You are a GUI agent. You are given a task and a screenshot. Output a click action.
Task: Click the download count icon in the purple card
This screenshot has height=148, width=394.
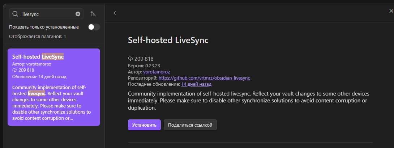coord(14,70)
